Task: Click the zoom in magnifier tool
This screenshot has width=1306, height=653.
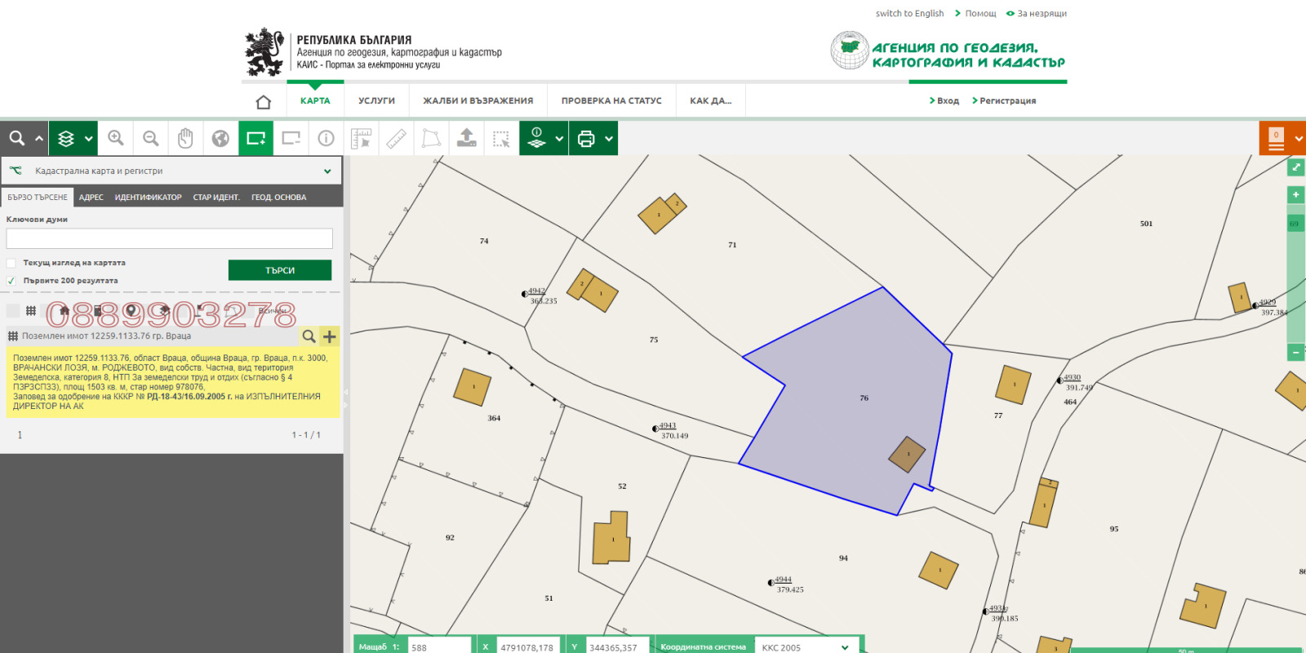Action: pos(116,139)
